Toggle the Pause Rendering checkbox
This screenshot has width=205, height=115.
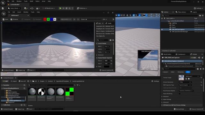(x=179, y=94)
